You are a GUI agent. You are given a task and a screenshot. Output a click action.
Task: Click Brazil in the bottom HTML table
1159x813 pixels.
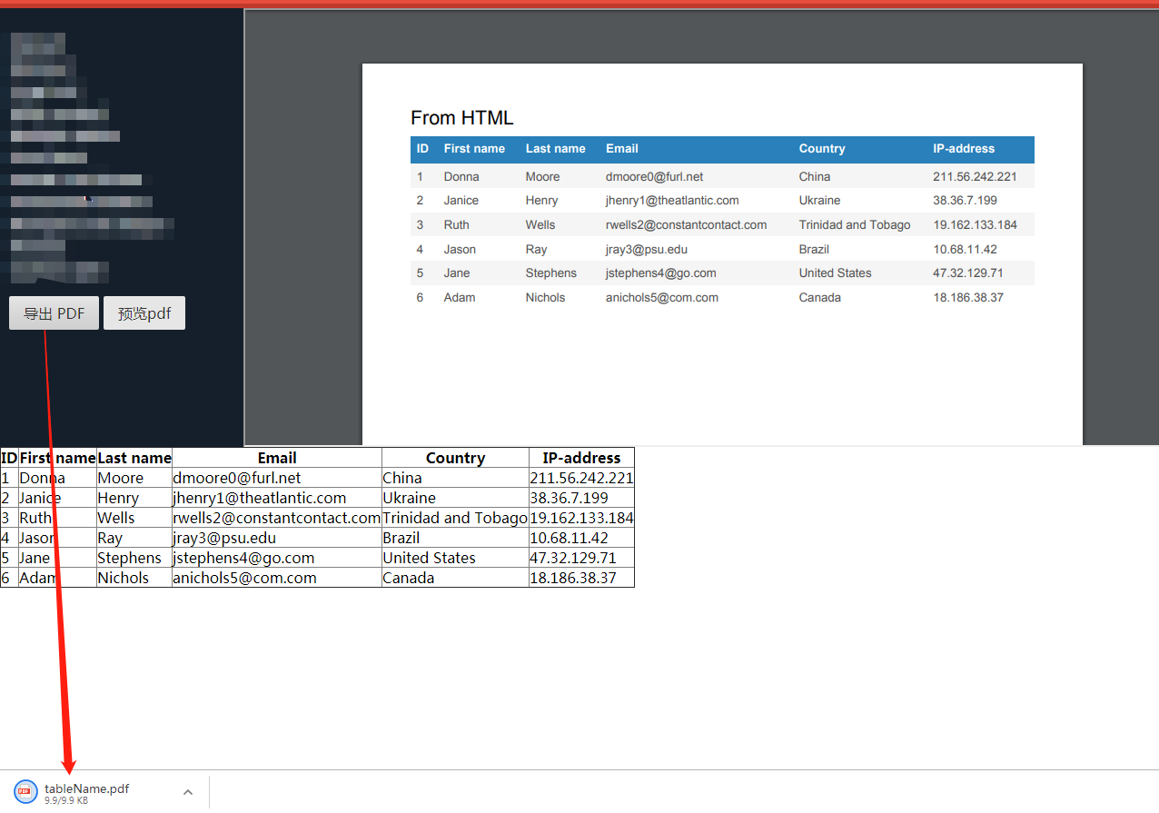point(401,538)
